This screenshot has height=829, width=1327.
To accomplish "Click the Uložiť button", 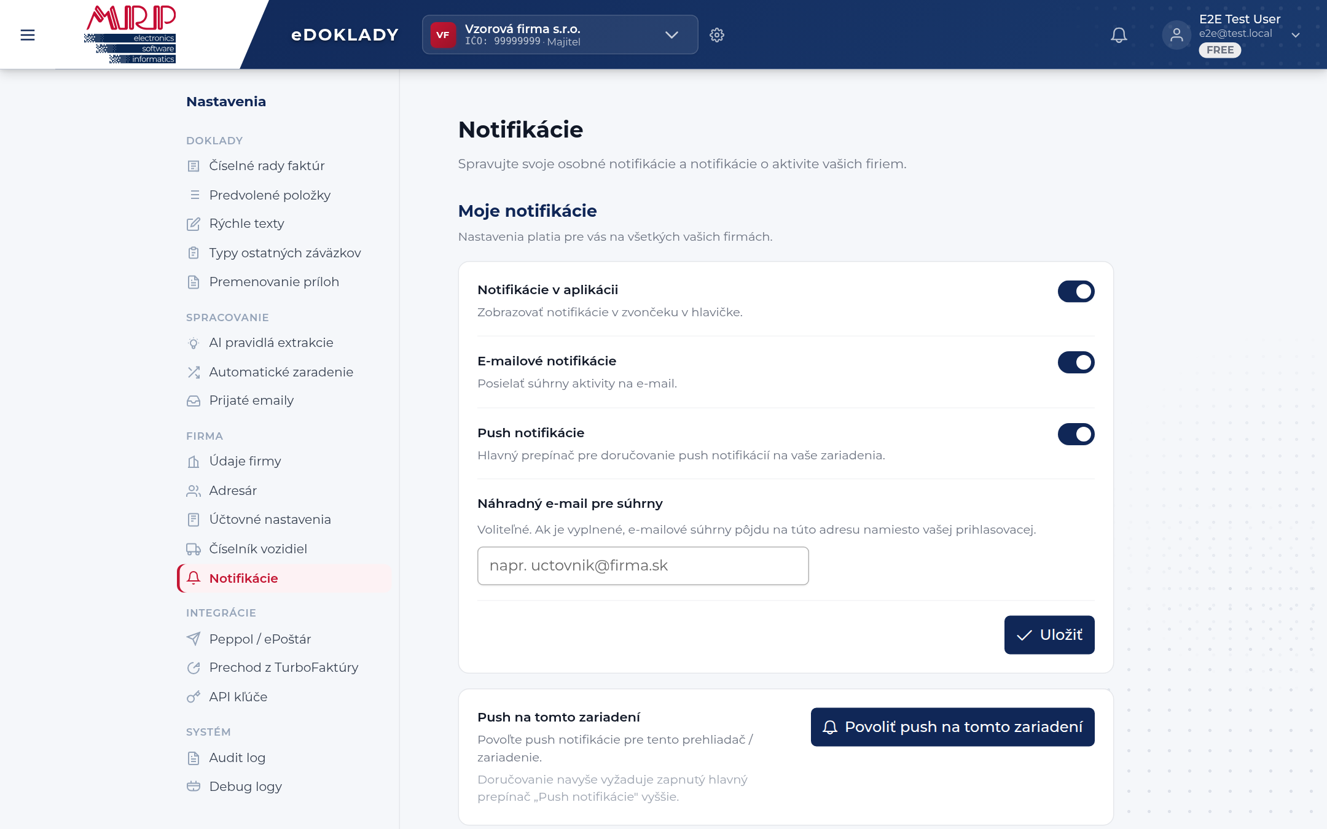I will 1049,635.
